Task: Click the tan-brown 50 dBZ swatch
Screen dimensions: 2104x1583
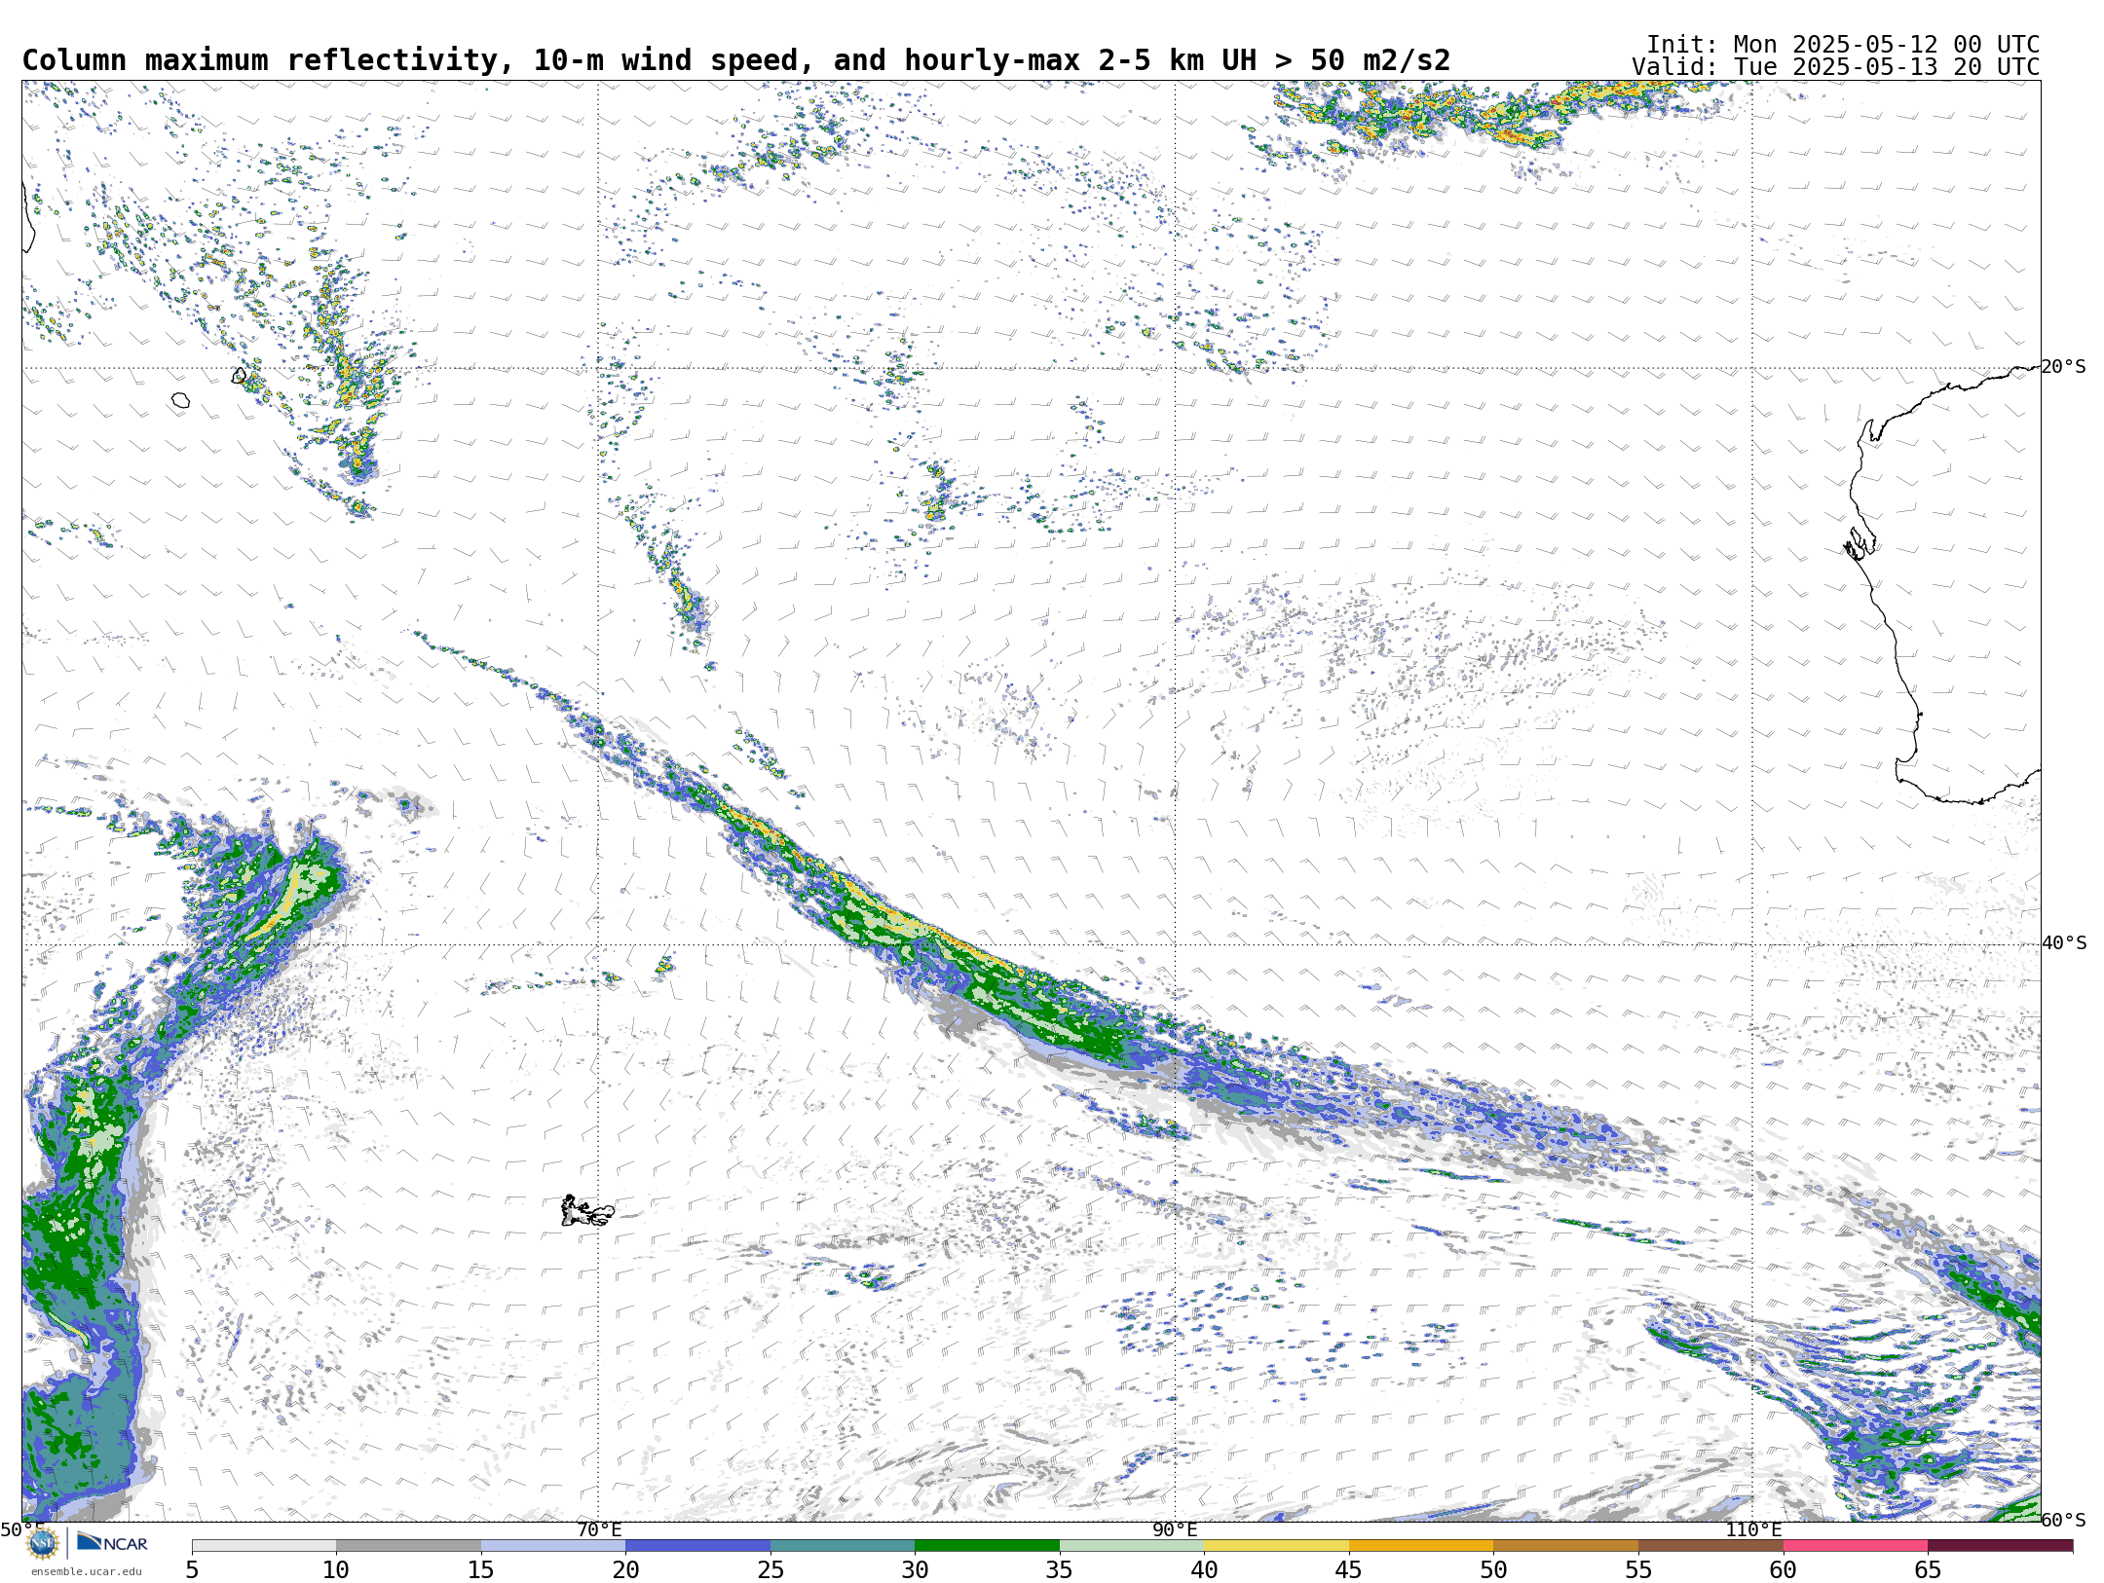Action: [1565, 1546]
